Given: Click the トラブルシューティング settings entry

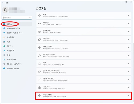Looking at the screenshot, I should [x=84, y=56].
